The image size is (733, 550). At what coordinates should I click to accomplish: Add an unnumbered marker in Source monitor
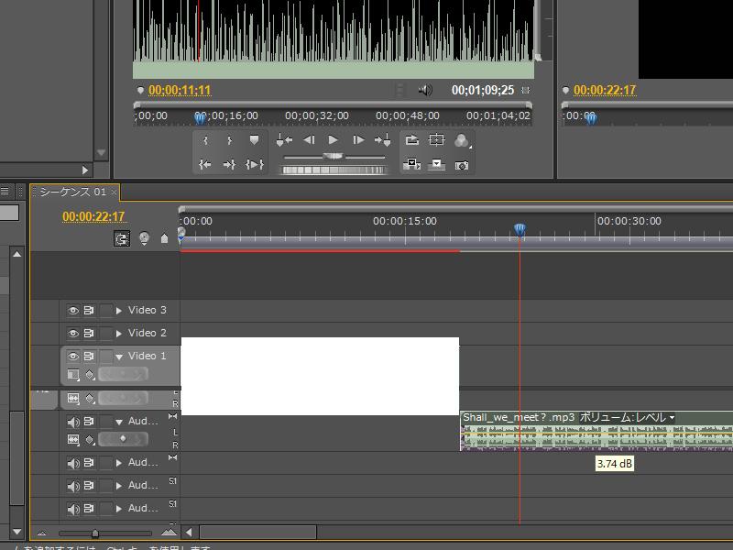point(254,140)
